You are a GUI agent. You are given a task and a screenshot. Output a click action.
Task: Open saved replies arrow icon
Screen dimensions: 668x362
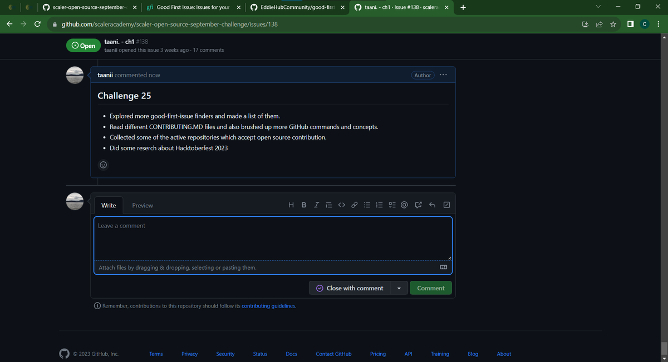click(x=432, y=205)
